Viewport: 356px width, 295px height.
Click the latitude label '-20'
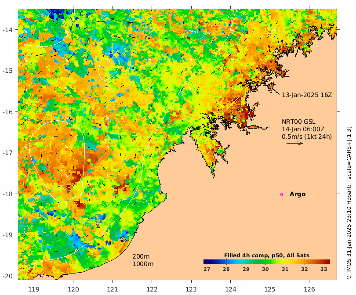(7, 276)
